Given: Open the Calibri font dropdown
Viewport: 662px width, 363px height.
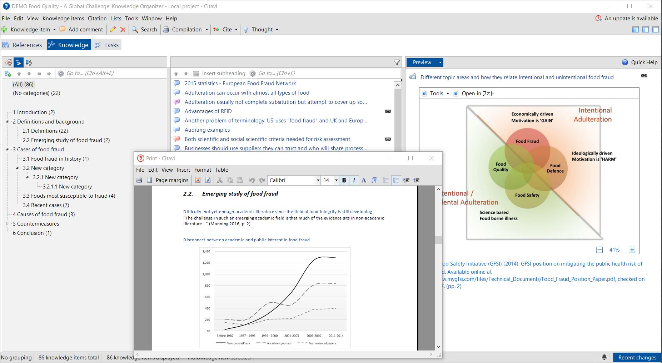Looking at the screenshot, I should pyautogui.click(x=318, y=180).
